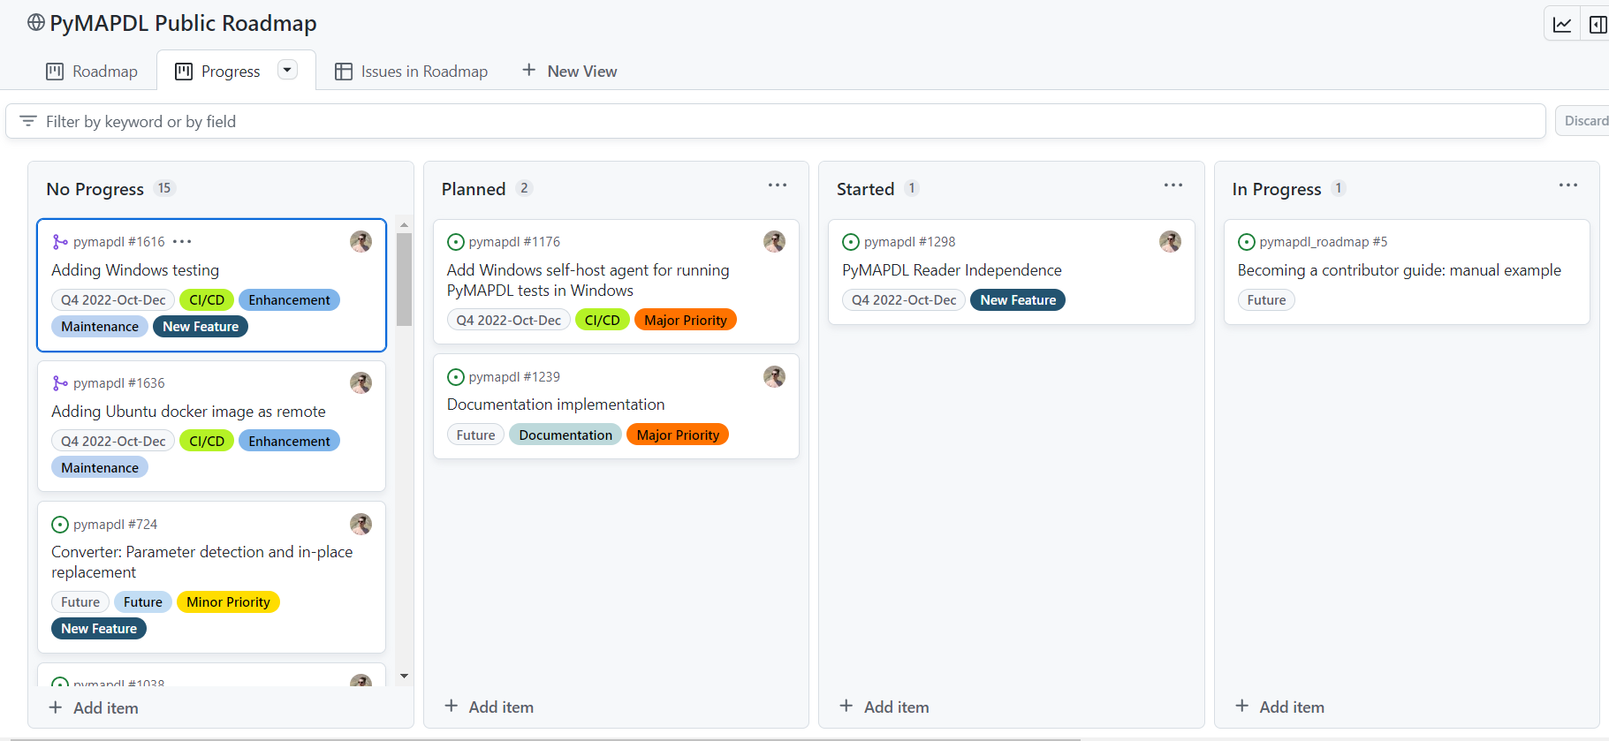The image size is (1609, 741).
Task: Click CI/CD label on pymapdl #1616 card
Action: click(207, 300)
